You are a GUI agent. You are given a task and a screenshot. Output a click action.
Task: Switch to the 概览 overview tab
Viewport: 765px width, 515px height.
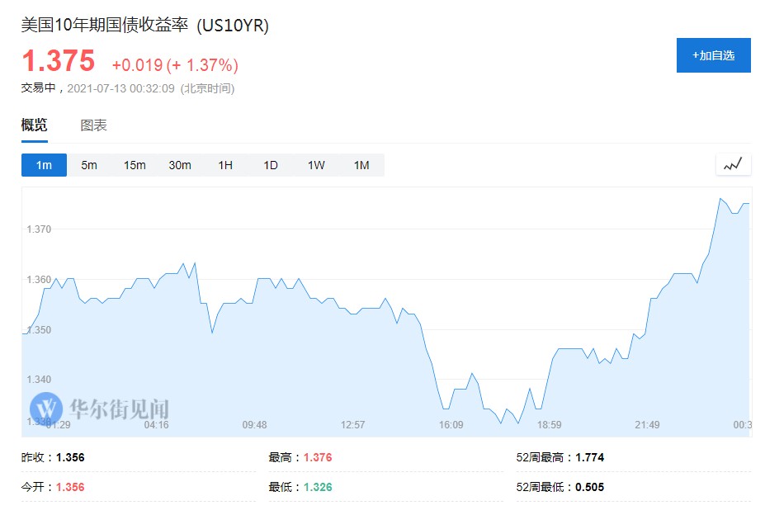point(35,125)
